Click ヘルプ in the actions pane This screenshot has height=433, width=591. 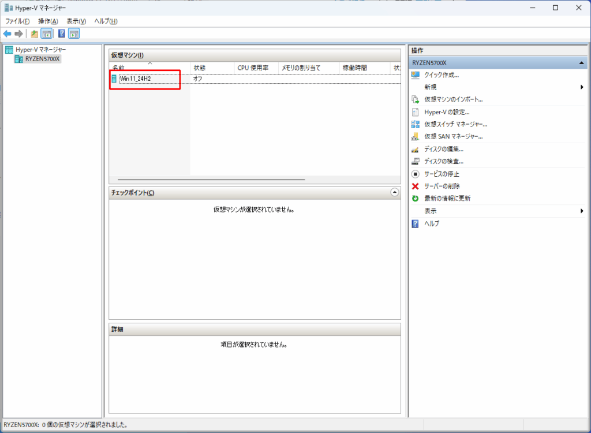pos(432,223)
